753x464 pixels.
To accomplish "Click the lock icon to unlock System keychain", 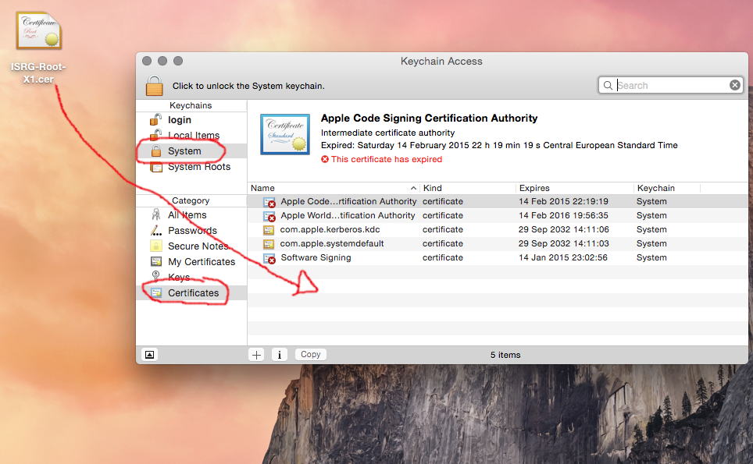I will tap(155, 86).
